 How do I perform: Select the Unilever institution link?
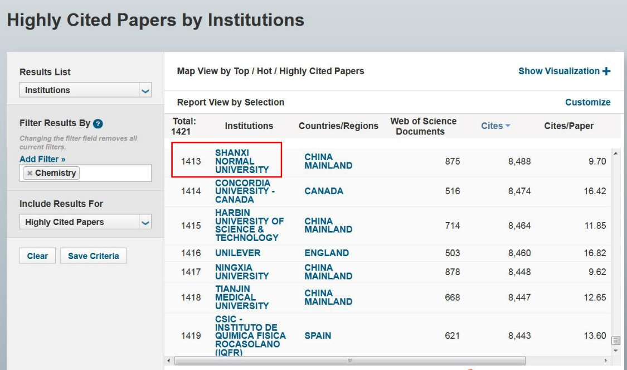pyautogui.click(x=237, y=253)
